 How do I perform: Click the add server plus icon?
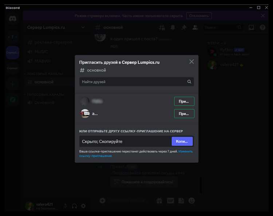click(x=12, y=84)
